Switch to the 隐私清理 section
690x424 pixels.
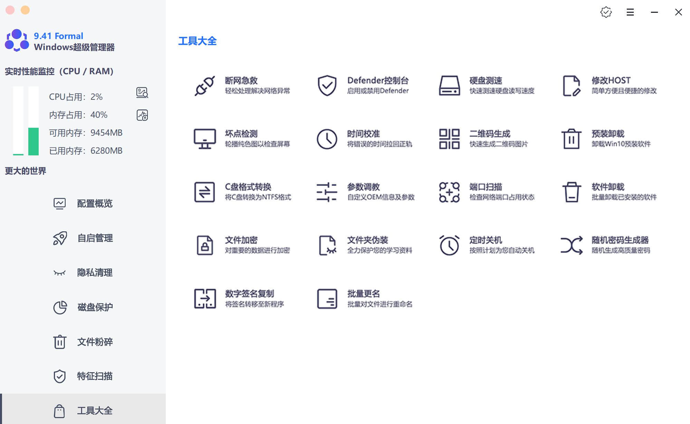[94, 272]
